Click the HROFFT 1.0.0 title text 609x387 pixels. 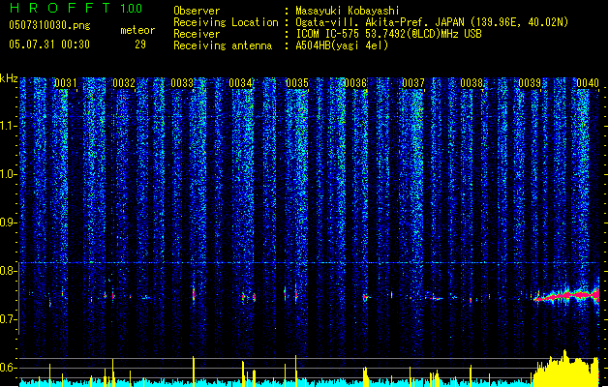point(76,8)
